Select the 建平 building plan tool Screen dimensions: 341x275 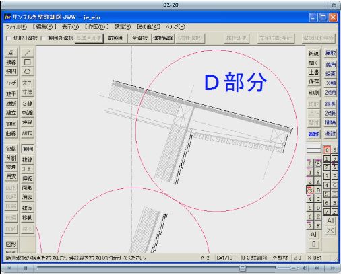pos(11,93)
